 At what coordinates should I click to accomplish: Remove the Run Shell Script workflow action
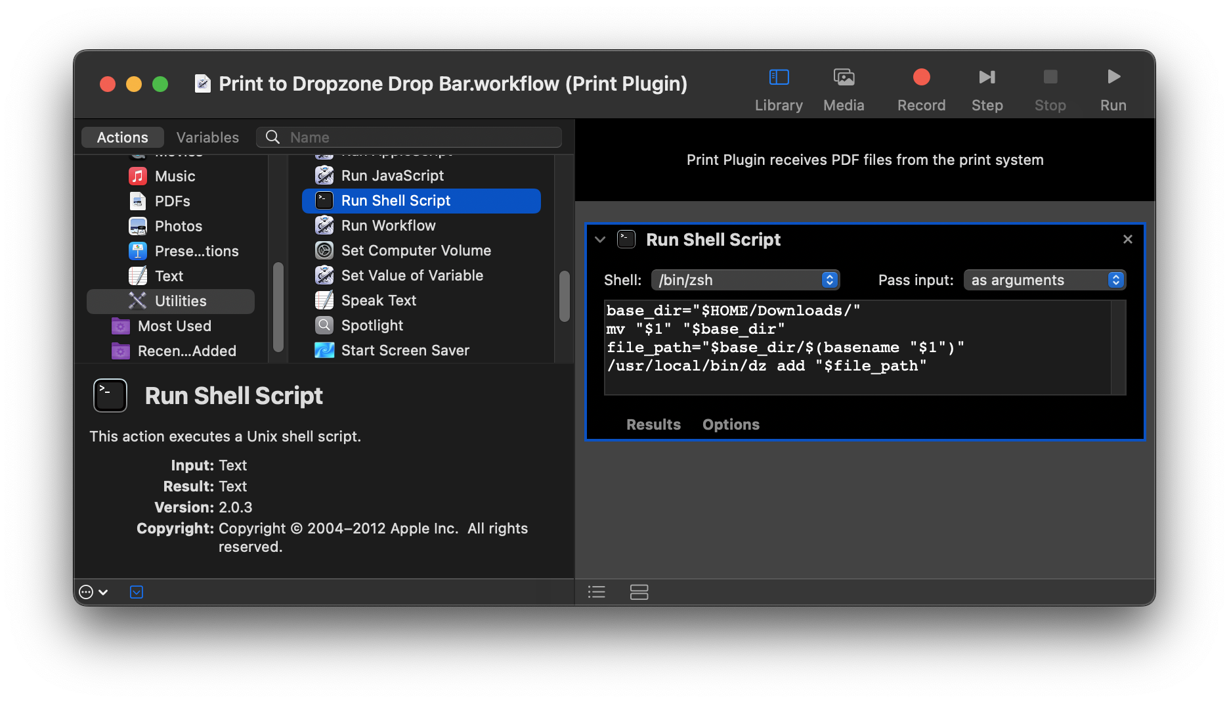1128,239
